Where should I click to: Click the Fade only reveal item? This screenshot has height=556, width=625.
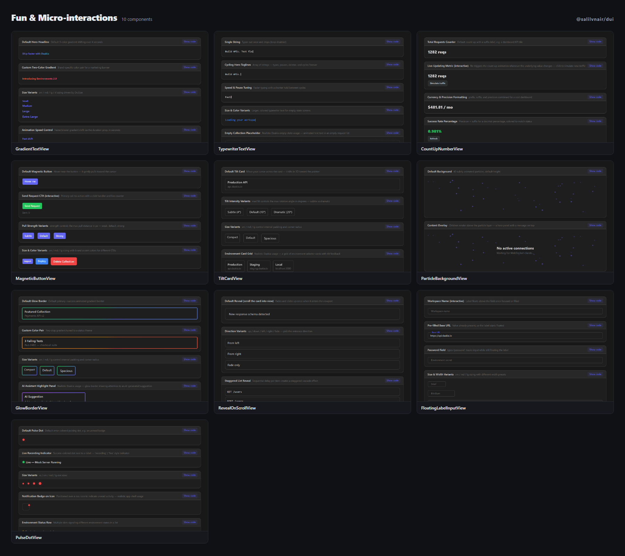(x=312, y=365)
